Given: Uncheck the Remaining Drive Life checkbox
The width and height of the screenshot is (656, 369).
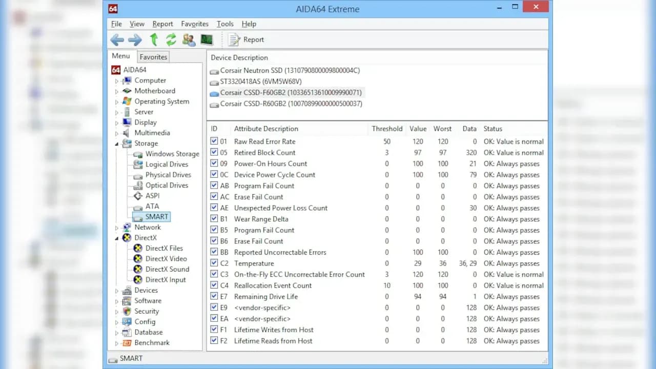Looking at the screenshot, I should click(x=214, y=297).
